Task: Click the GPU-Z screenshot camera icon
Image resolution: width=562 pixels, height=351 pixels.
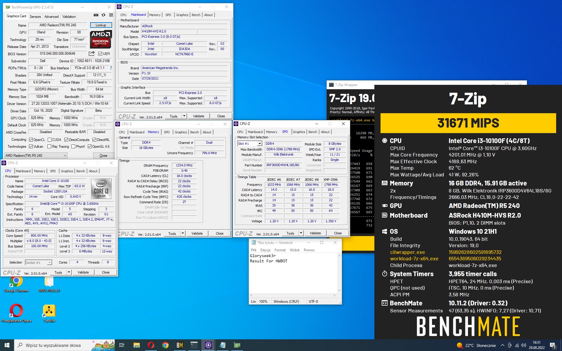Action: pyautogui.click(x=96, y=15)
